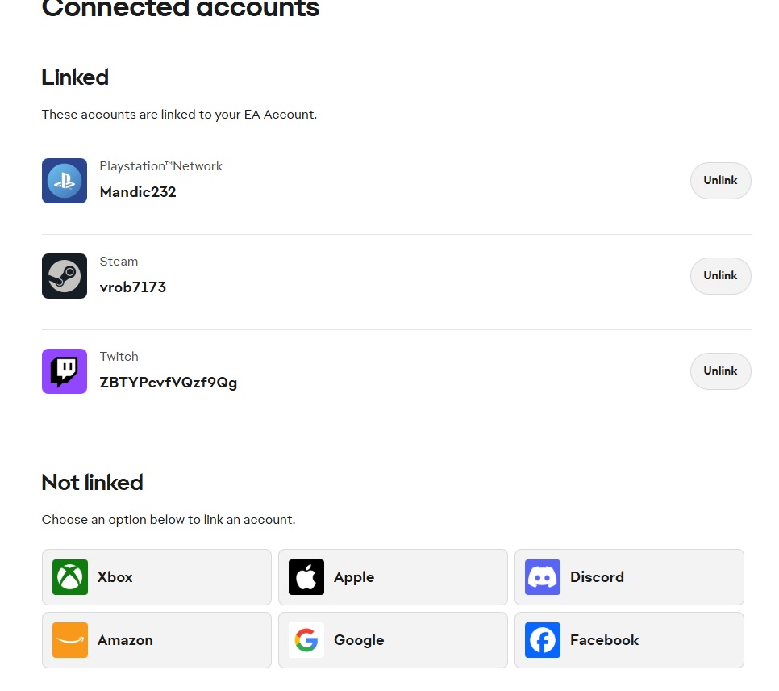Link a Discord account
This screenshot has height=691, width=779.
coord(629,577)
